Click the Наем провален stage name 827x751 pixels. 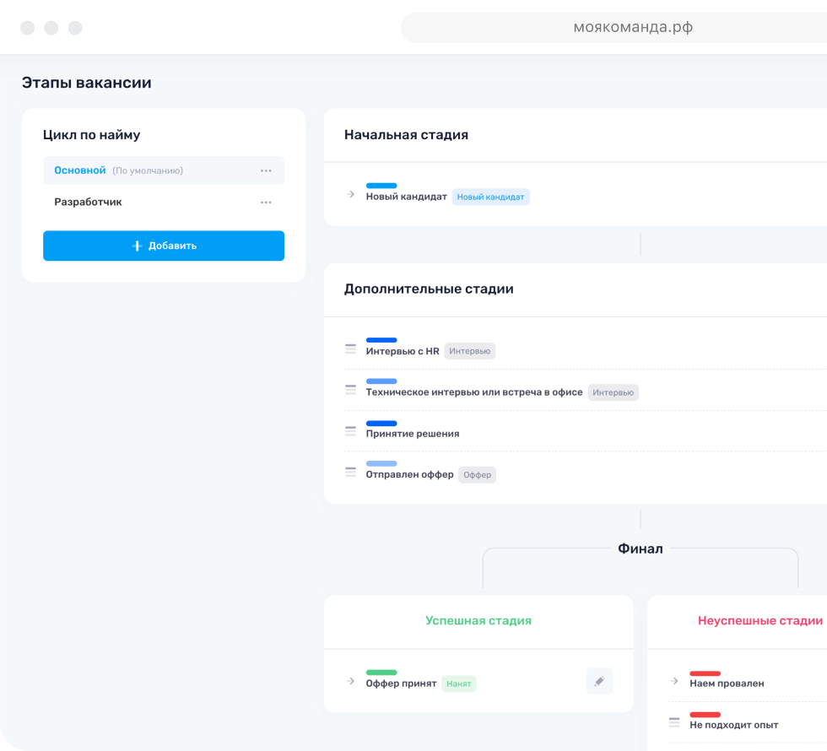pos(727,683)
